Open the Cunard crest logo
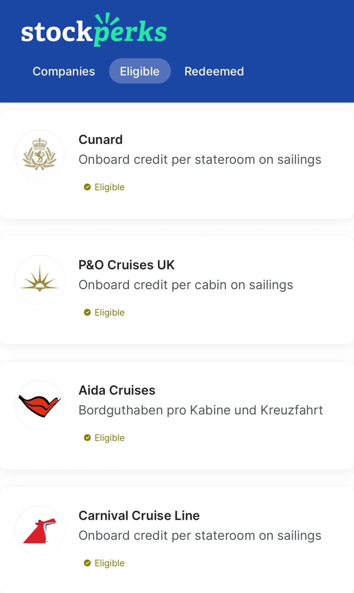 point(40,154)
